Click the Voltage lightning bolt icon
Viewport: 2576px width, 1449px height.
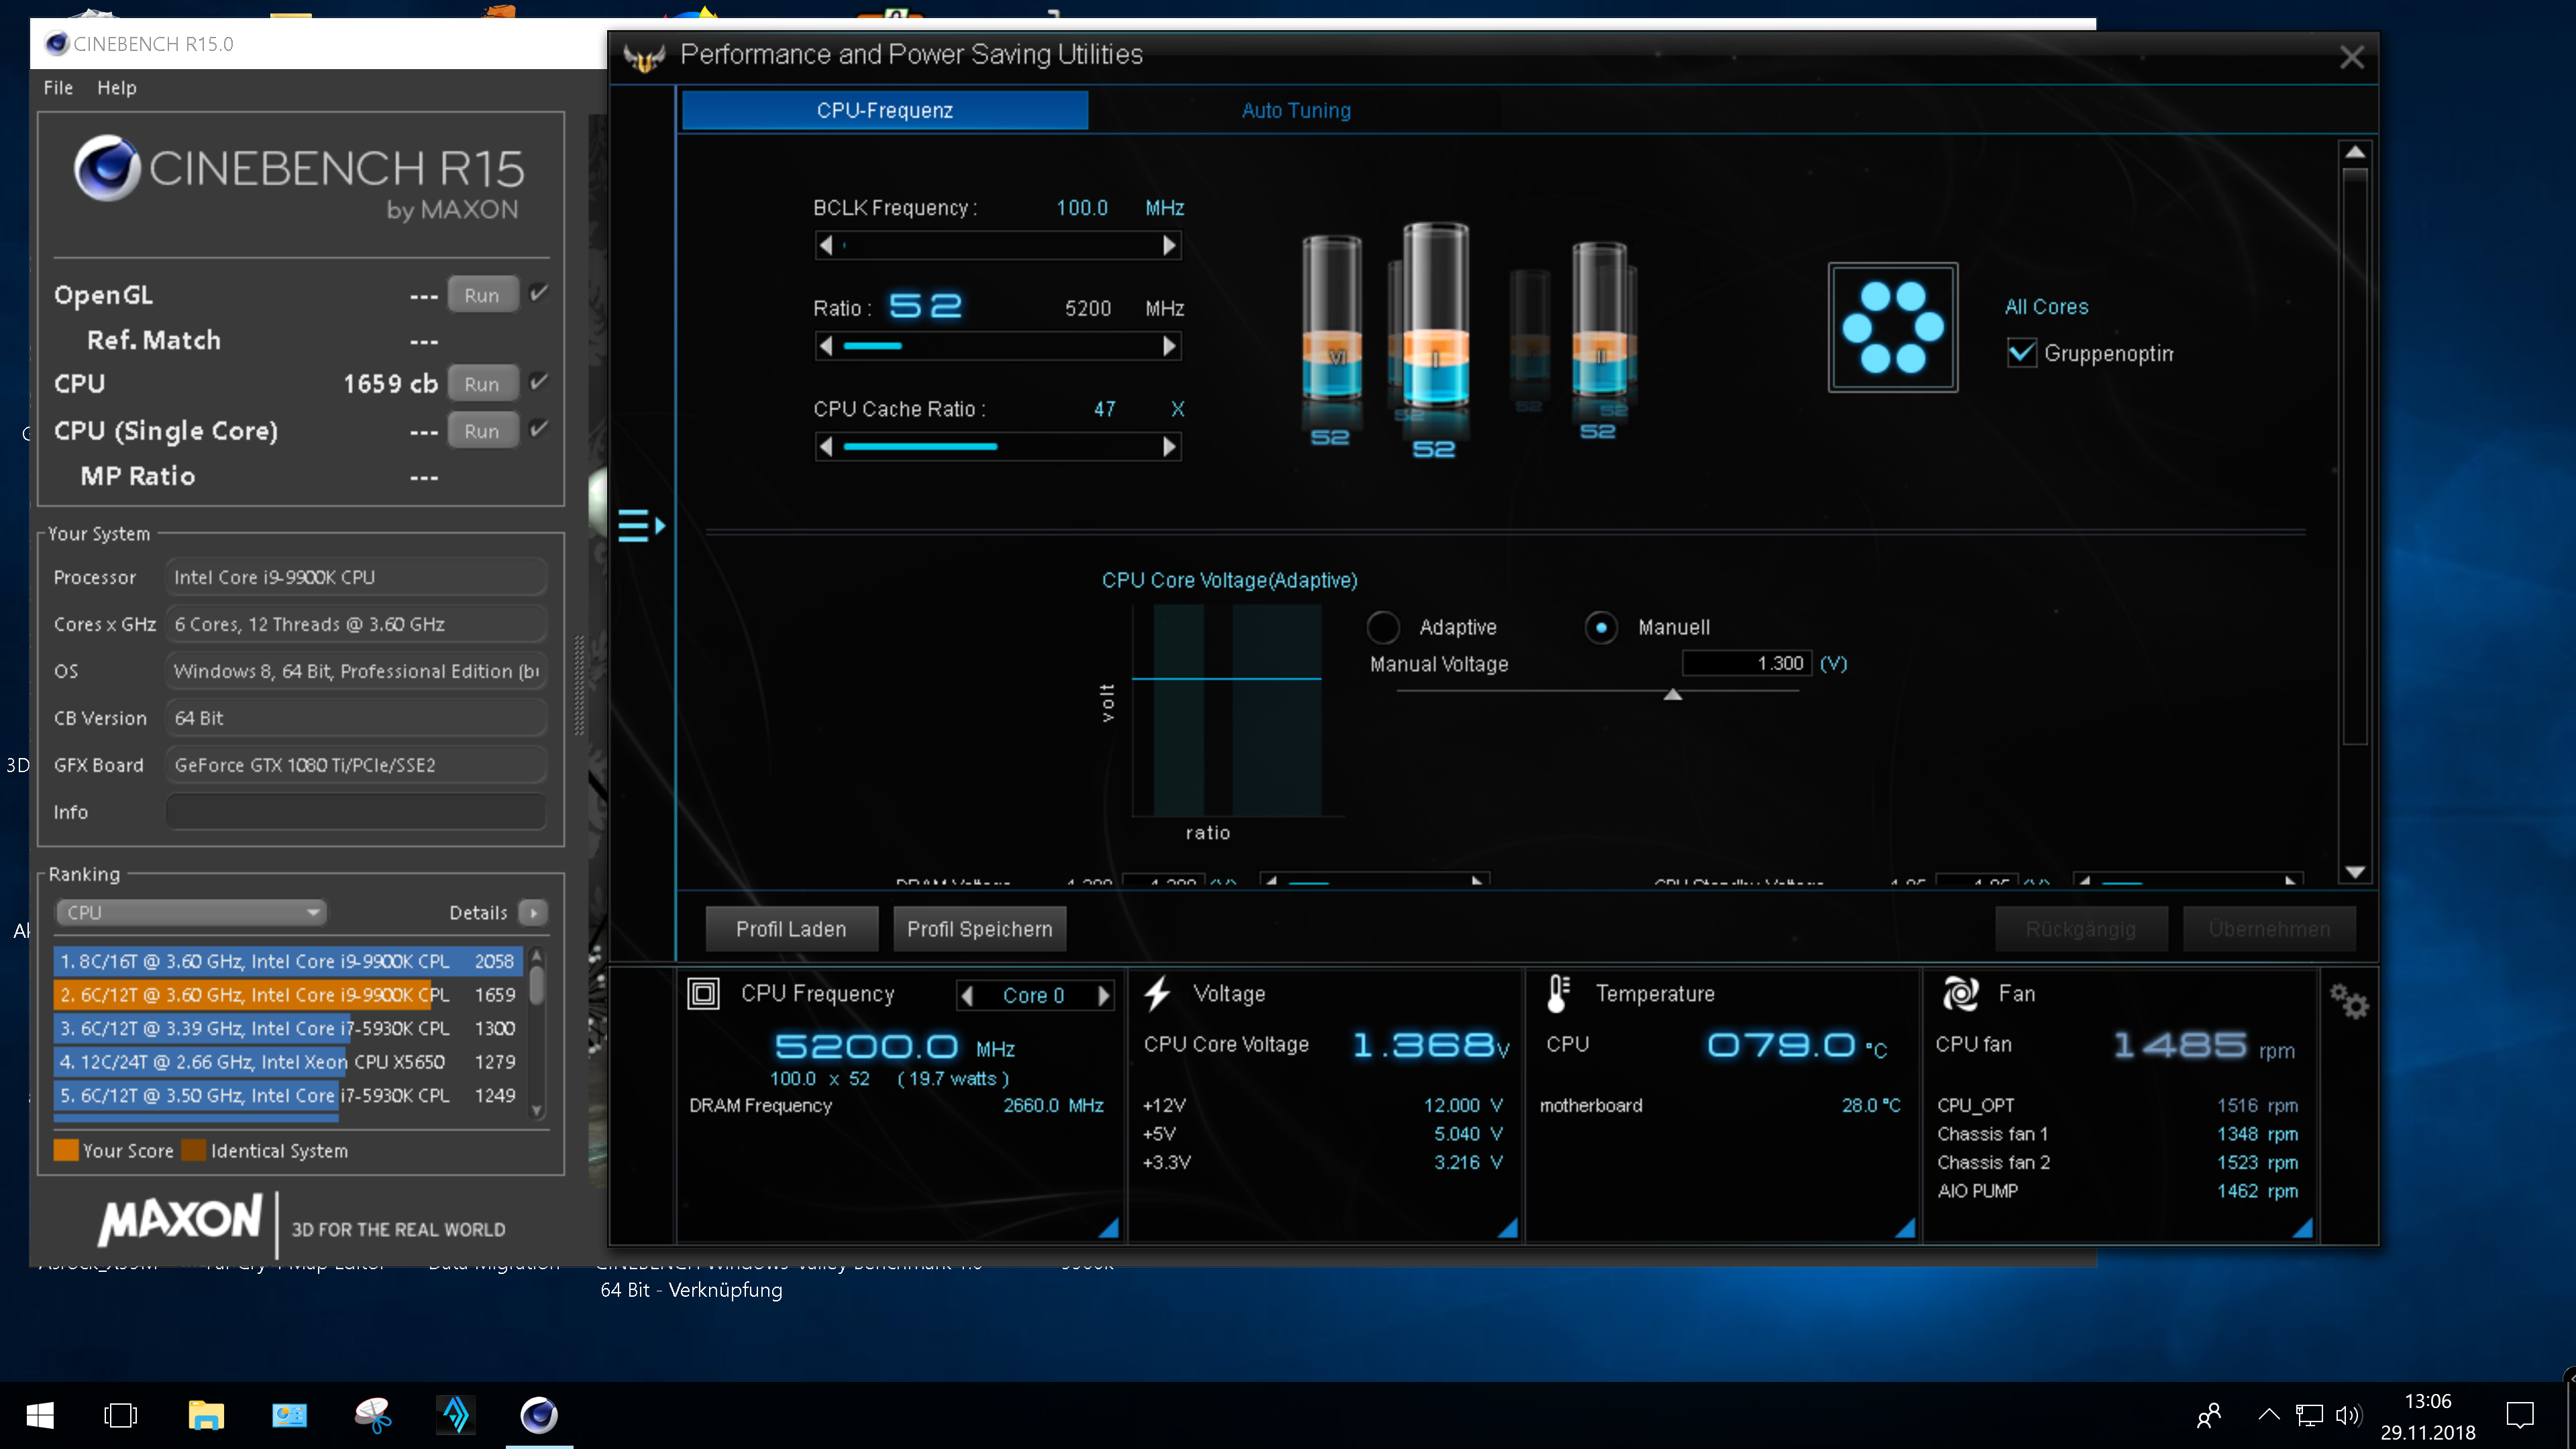pos(1157,993)
